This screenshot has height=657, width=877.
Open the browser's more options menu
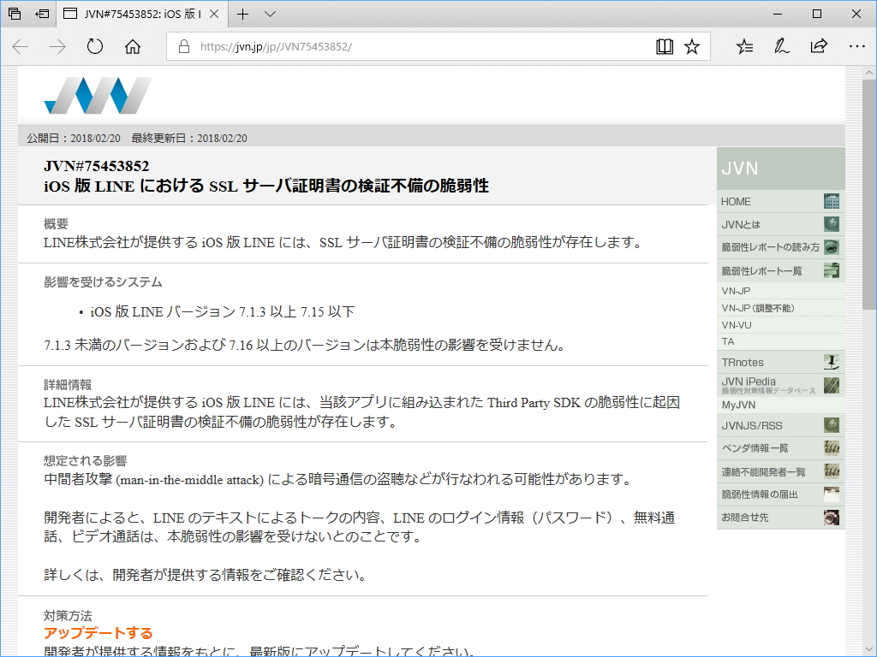click(x=856, y=47)
